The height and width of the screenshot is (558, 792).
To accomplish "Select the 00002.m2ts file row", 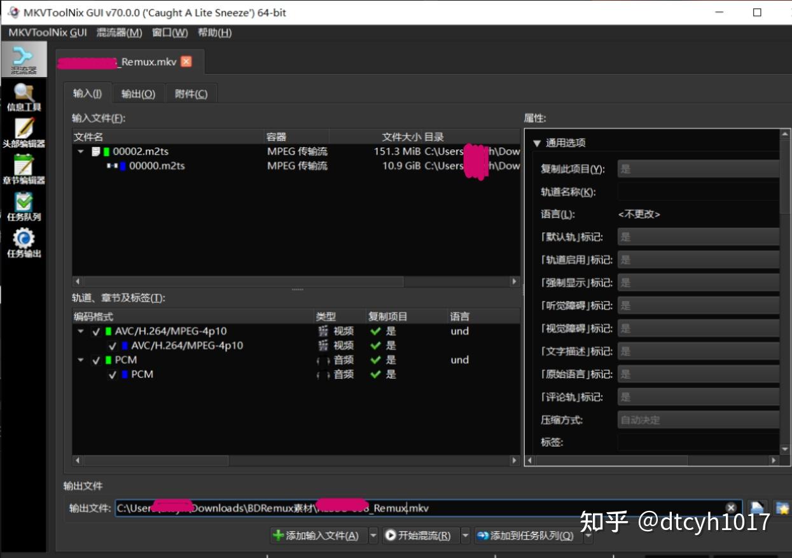I will [x=296, y=151].
